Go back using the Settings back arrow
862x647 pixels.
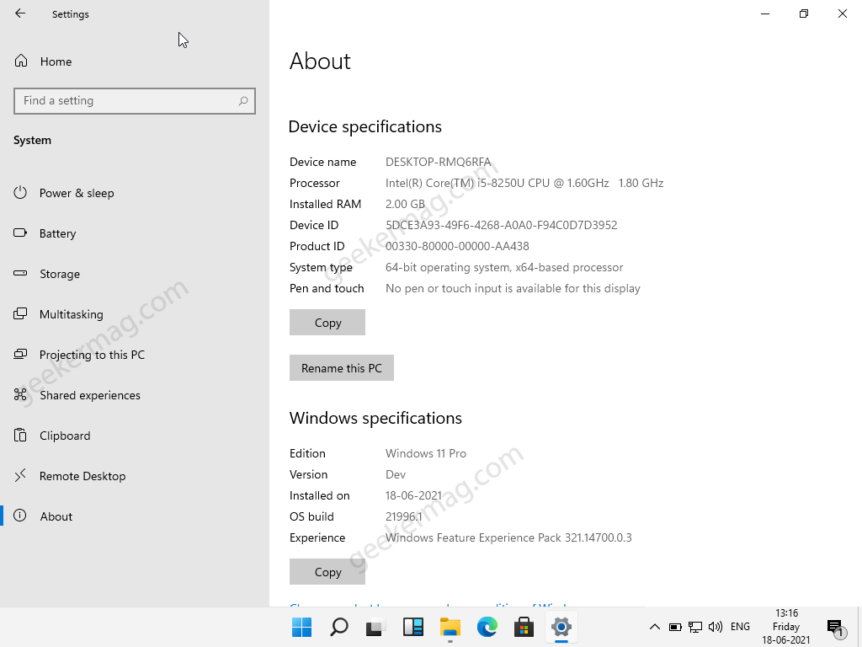tap(20, 13)
